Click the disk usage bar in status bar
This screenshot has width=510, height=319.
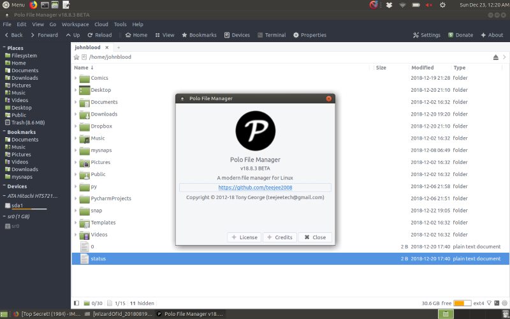click(x=462, y=303)
